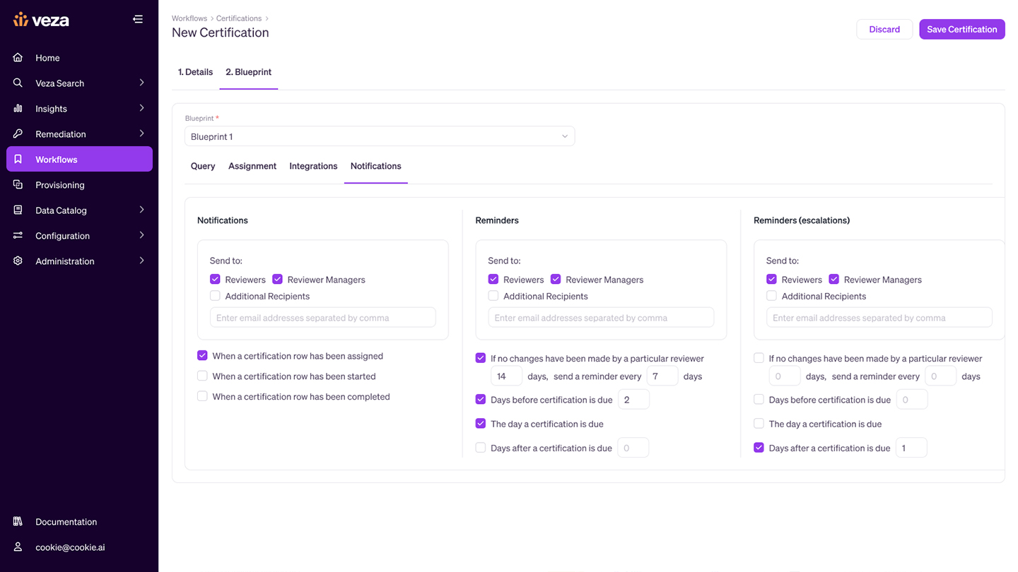
Task: Open the Query tab
Action: point(203,166)
